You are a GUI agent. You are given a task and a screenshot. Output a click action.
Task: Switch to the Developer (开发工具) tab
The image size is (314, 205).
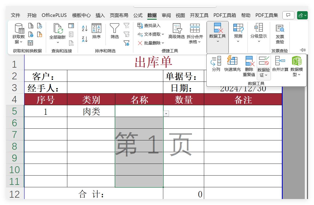coord(199,15)
